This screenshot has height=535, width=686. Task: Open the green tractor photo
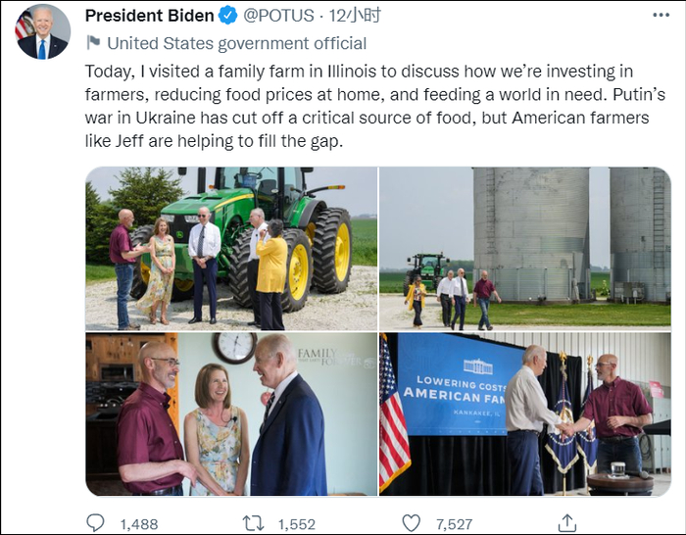(231, 248)
